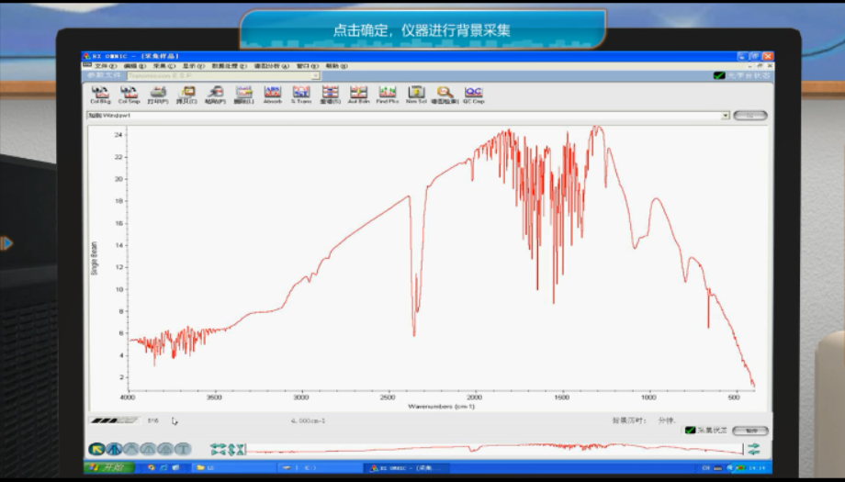The width and height of the screenshot is (845, 482).
Task: Click the Col Smp collect sample icon
Action: pyautogui.click(x=129, y=94)
